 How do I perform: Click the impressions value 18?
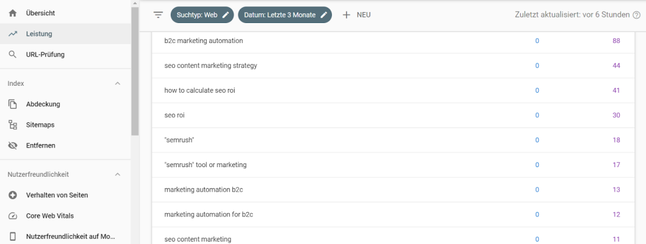617,140
